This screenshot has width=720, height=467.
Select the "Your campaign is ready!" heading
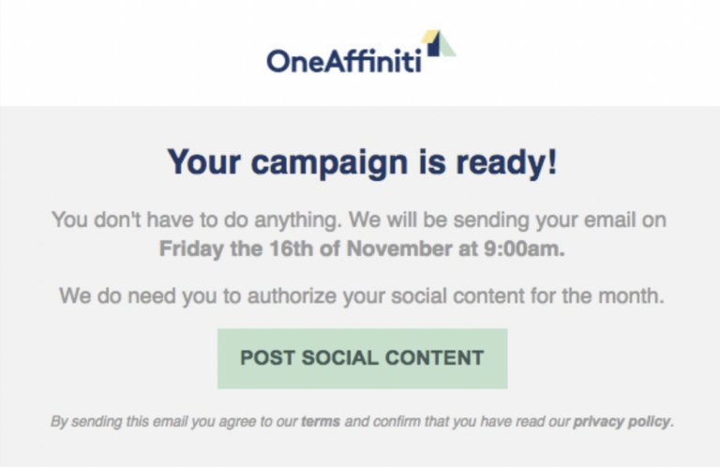(362, 162)
